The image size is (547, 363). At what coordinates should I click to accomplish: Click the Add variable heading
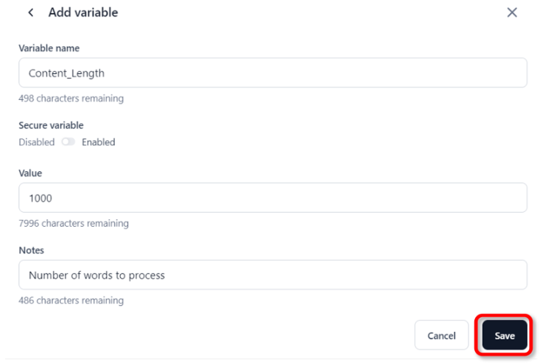point(83,13)
